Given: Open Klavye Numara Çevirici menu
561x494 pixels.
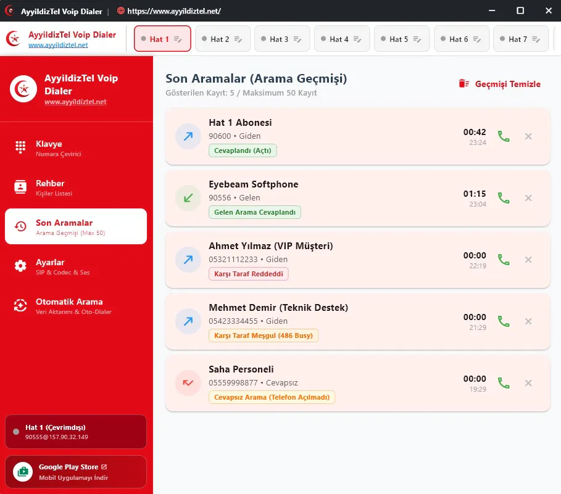Looking at the screenshot, I should (76, 147).
